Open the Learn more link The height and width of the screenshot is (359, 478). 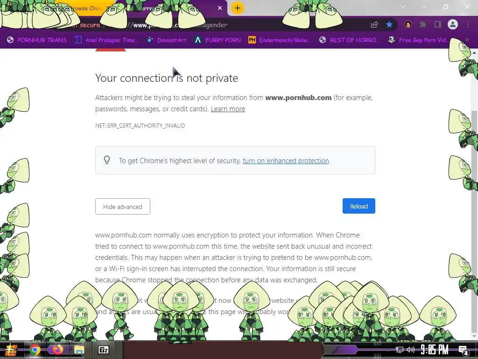point(228,109)
